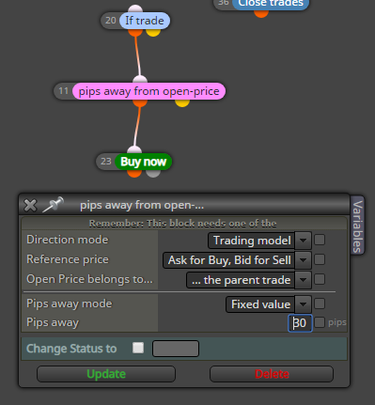Enable the Change Status to checkbox

(x=138, y=348)
